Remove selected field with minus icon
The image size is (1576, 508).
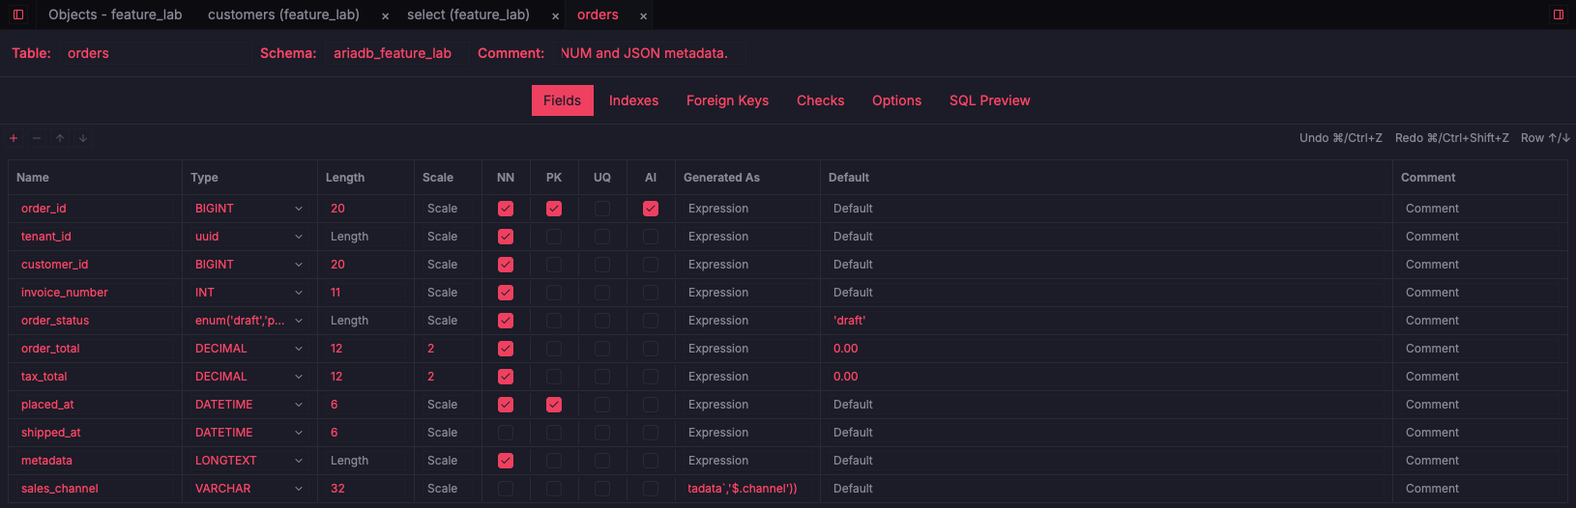pyautogui.click(x=37, y=138)
